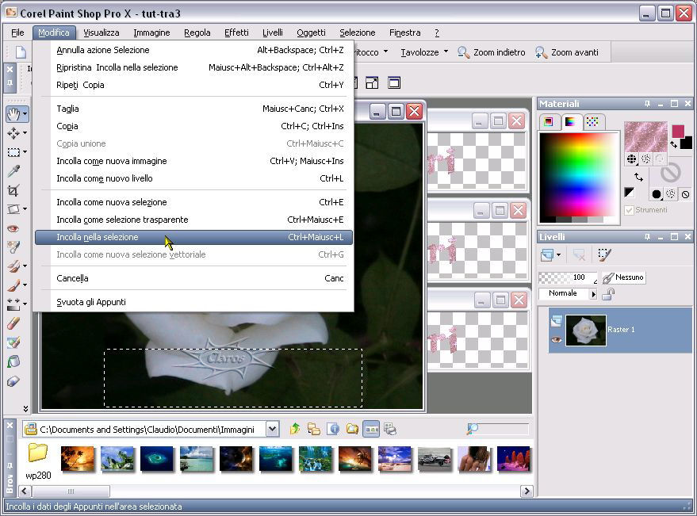Open the blend mode Normale dropdown arrow

(593, 294)
